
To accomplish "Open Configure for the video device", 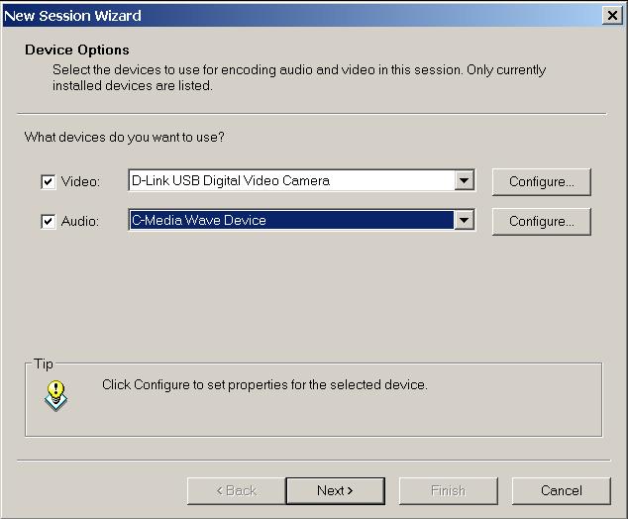I will coord(541,182).
